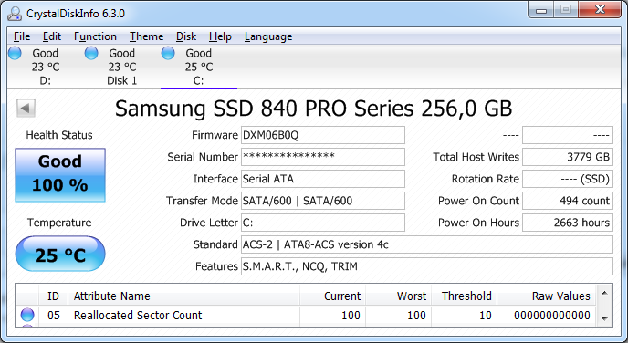Image resolution: width=628 pixels, height=343 pixels.
Task: Select the Reallocated Sector Count row name
Action: [138, 316]
